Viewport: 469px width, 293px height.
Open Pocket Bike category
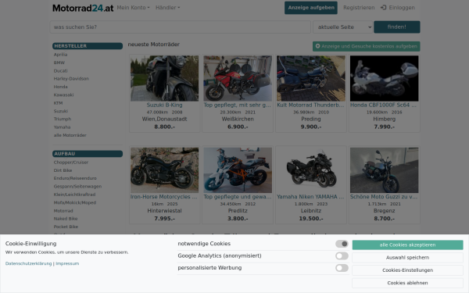tap(66, 227)
